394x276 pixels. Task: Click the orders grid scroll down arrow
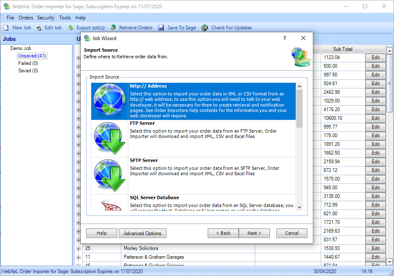tap(389, 262)
